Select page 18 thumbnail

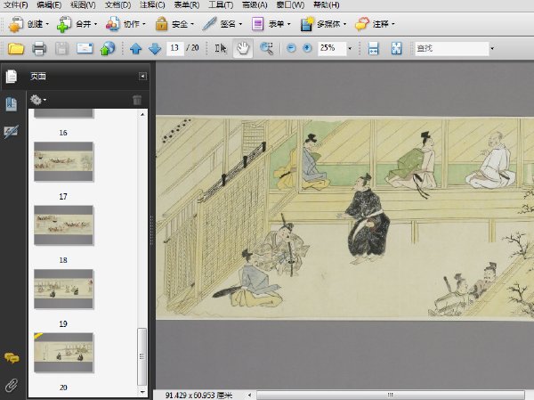click(63, 225)
